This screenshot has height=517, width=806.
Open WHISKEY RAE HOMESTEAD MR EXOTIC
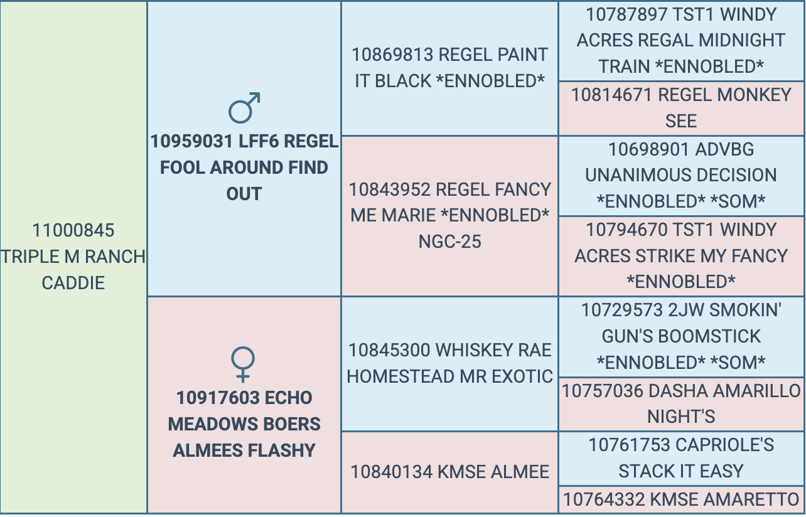click(x=449, y=363)
